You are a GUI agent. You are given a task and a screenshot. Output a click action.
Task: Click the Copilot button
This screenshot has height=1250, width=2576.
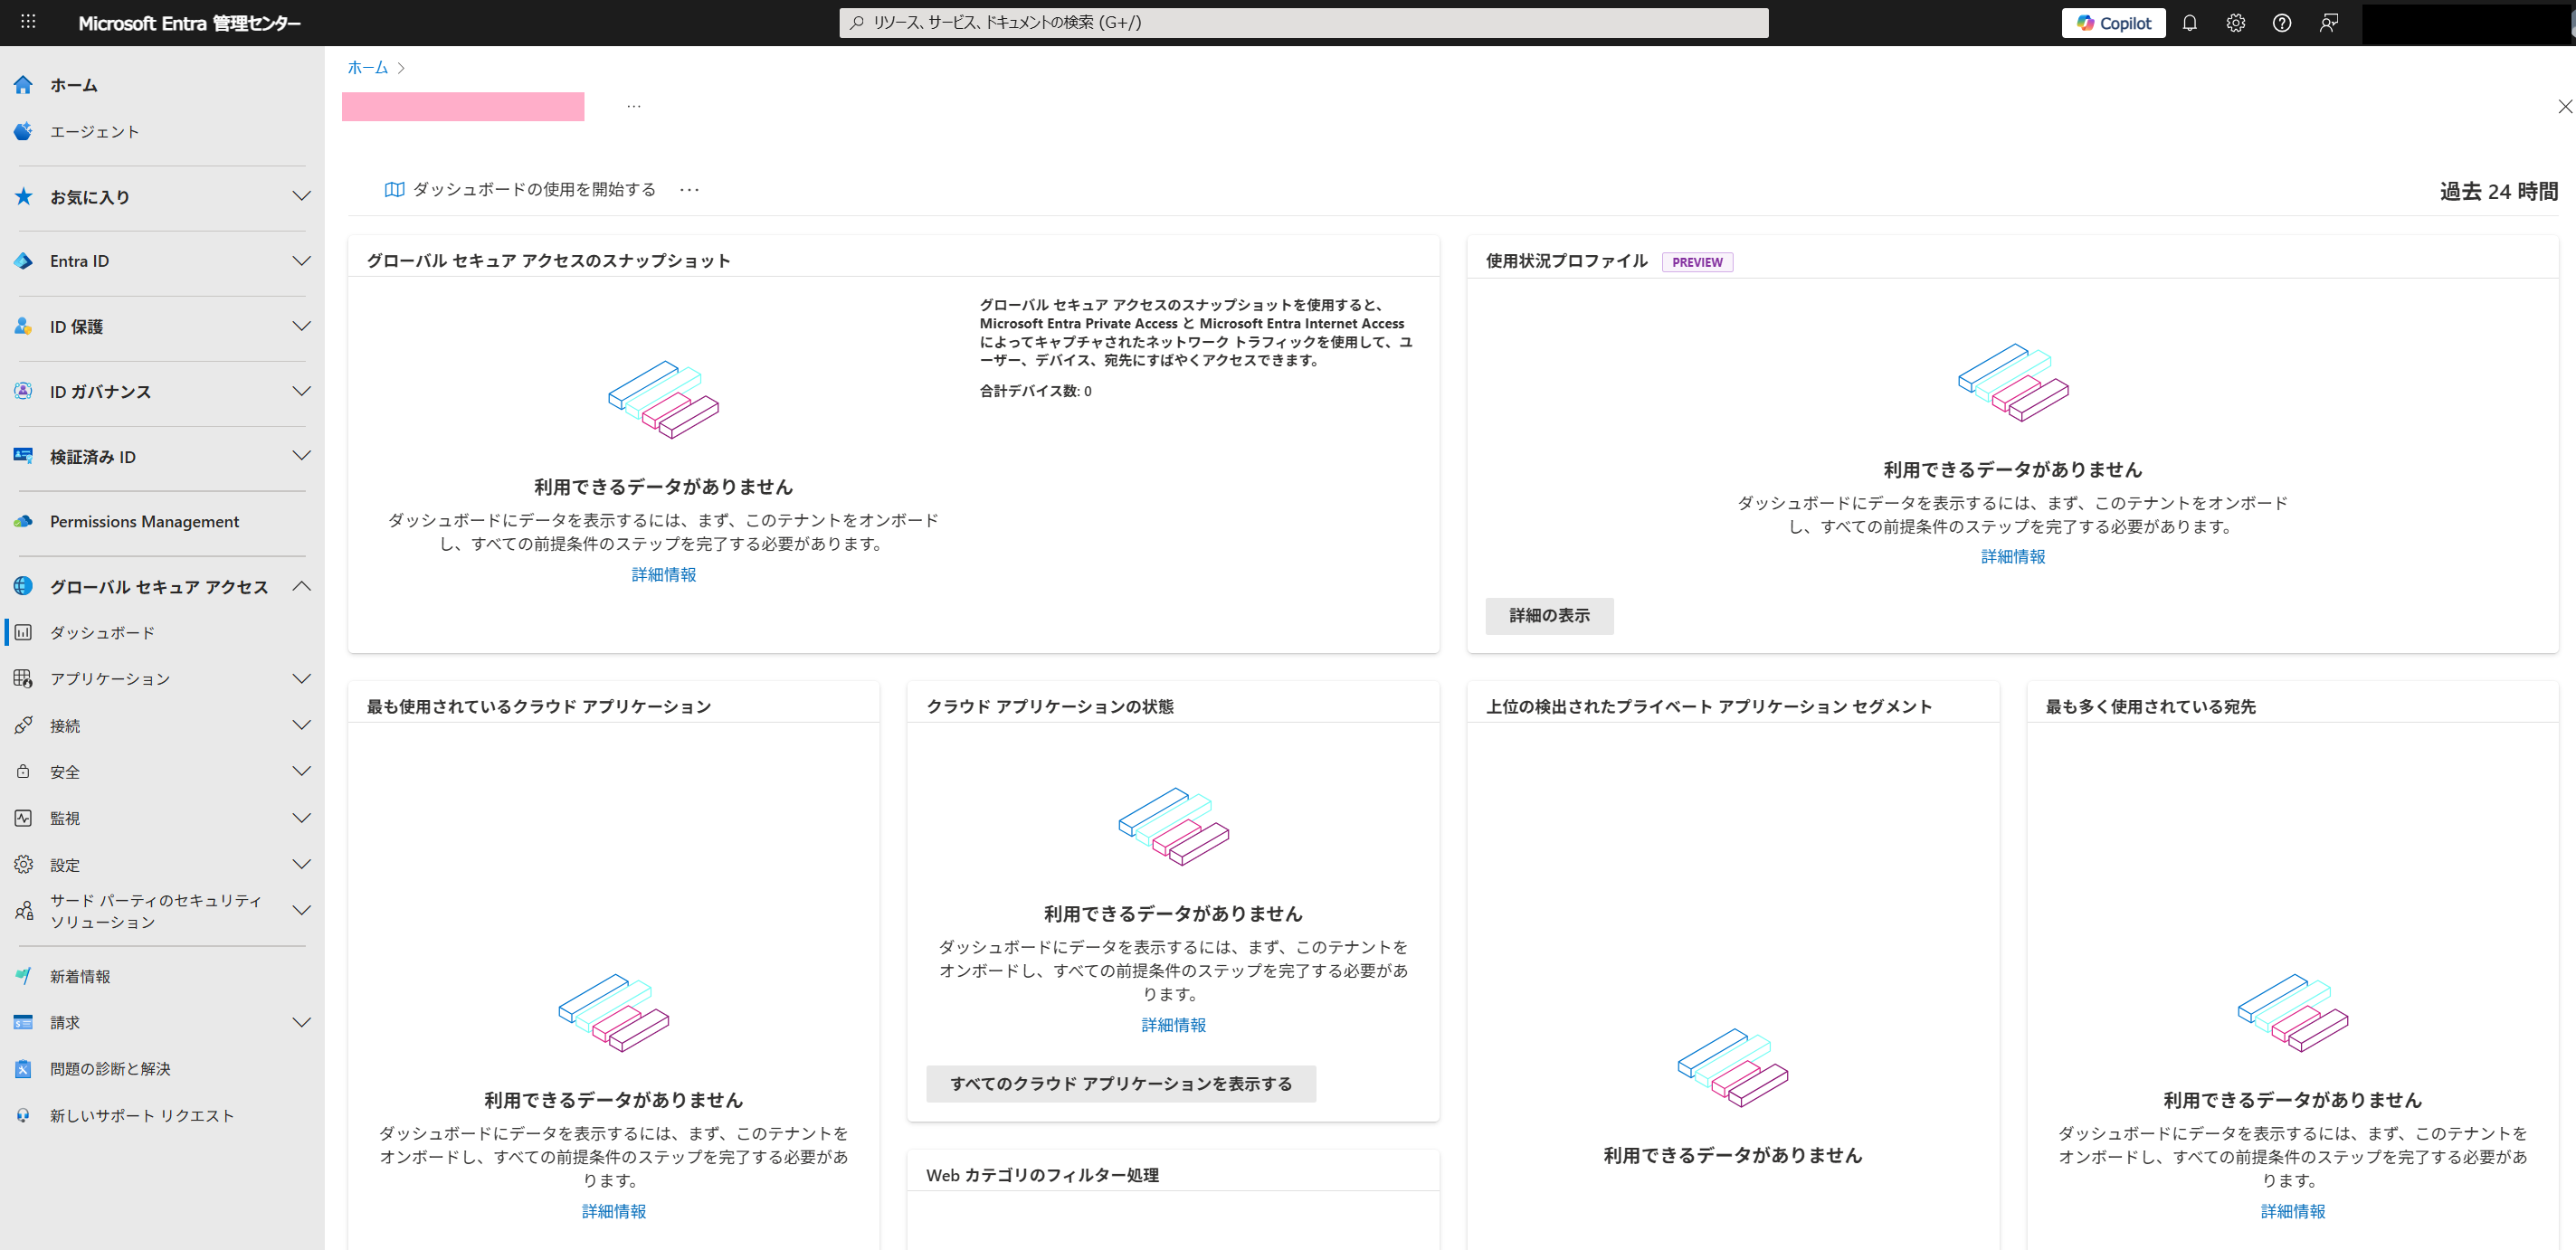[x=2113, y=23]
